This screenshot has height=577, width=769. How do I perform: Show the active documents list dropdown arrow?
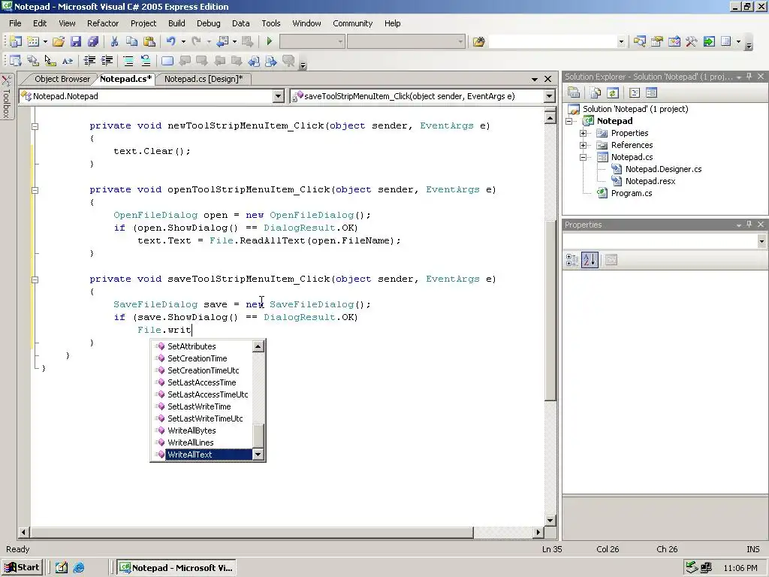535,79
